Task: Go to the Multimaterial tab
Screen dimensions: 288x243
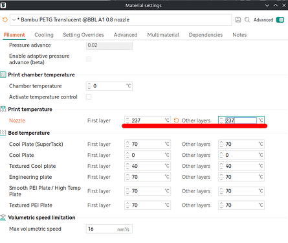Action: 163,35
